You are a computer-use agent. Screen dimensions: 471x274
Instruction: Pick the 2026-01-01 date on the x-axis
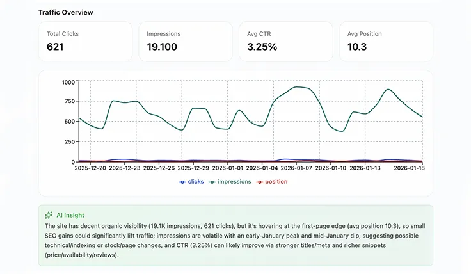[x=228, y=168]
